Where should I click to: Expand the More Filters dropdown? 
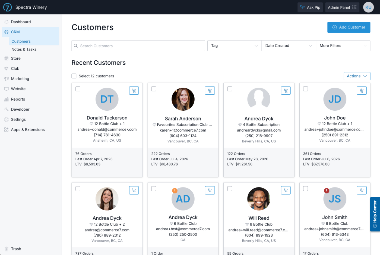click(x=343, y=46)
